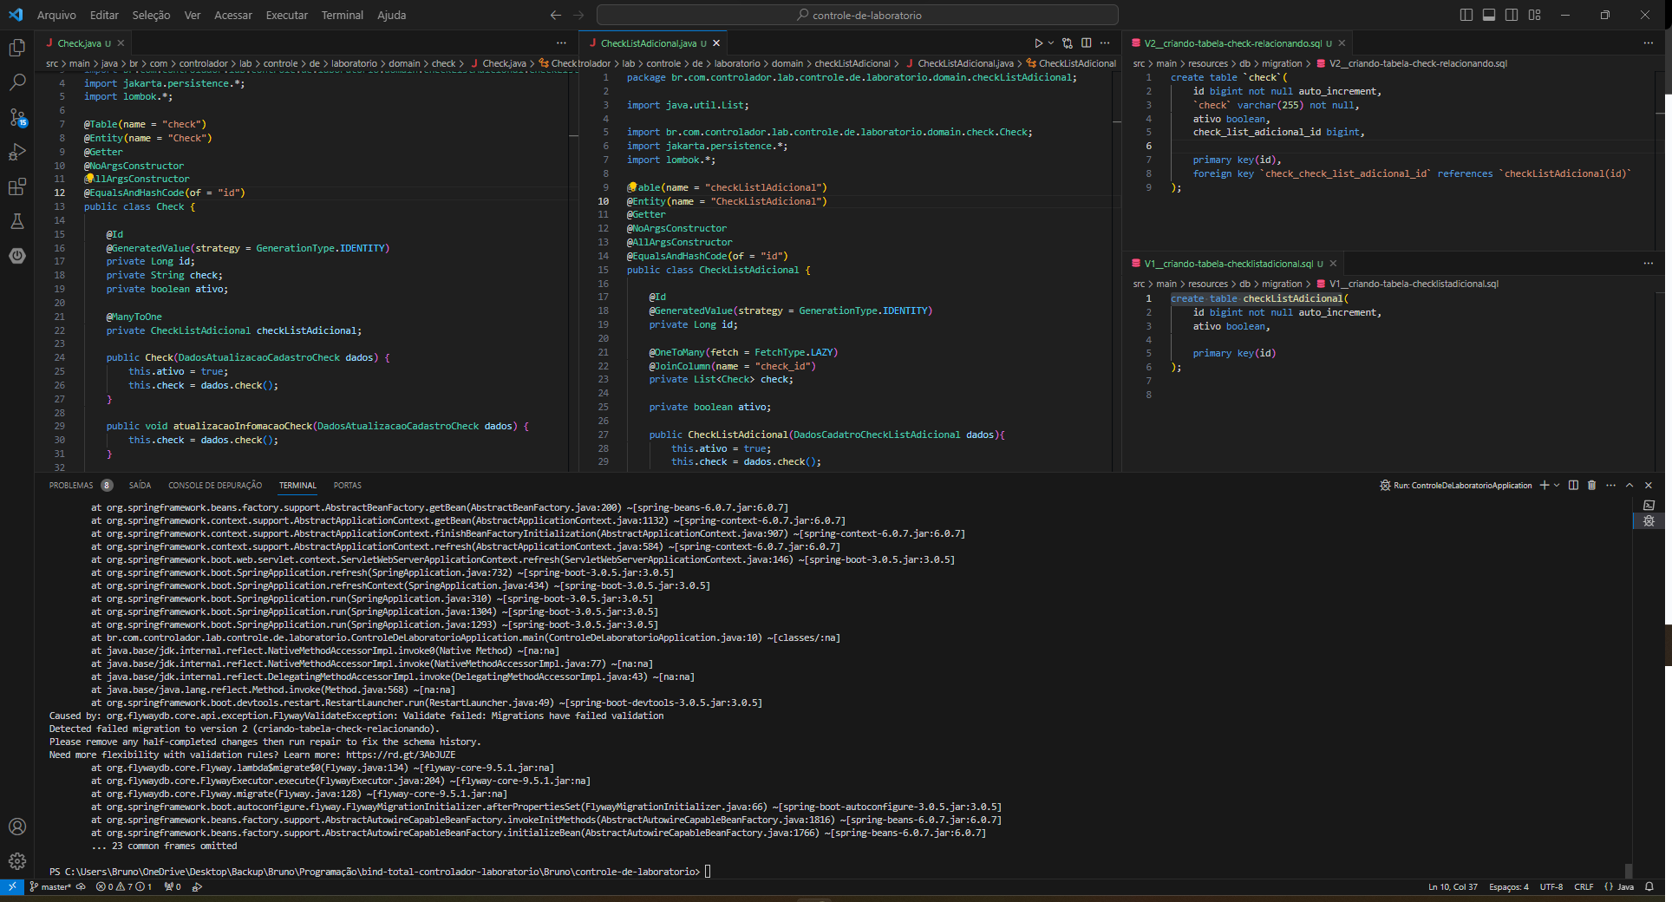The width and height of the screenshot is (1672, 902).
Task: Click the Java run status icon
Action: (x=197, y=886)
